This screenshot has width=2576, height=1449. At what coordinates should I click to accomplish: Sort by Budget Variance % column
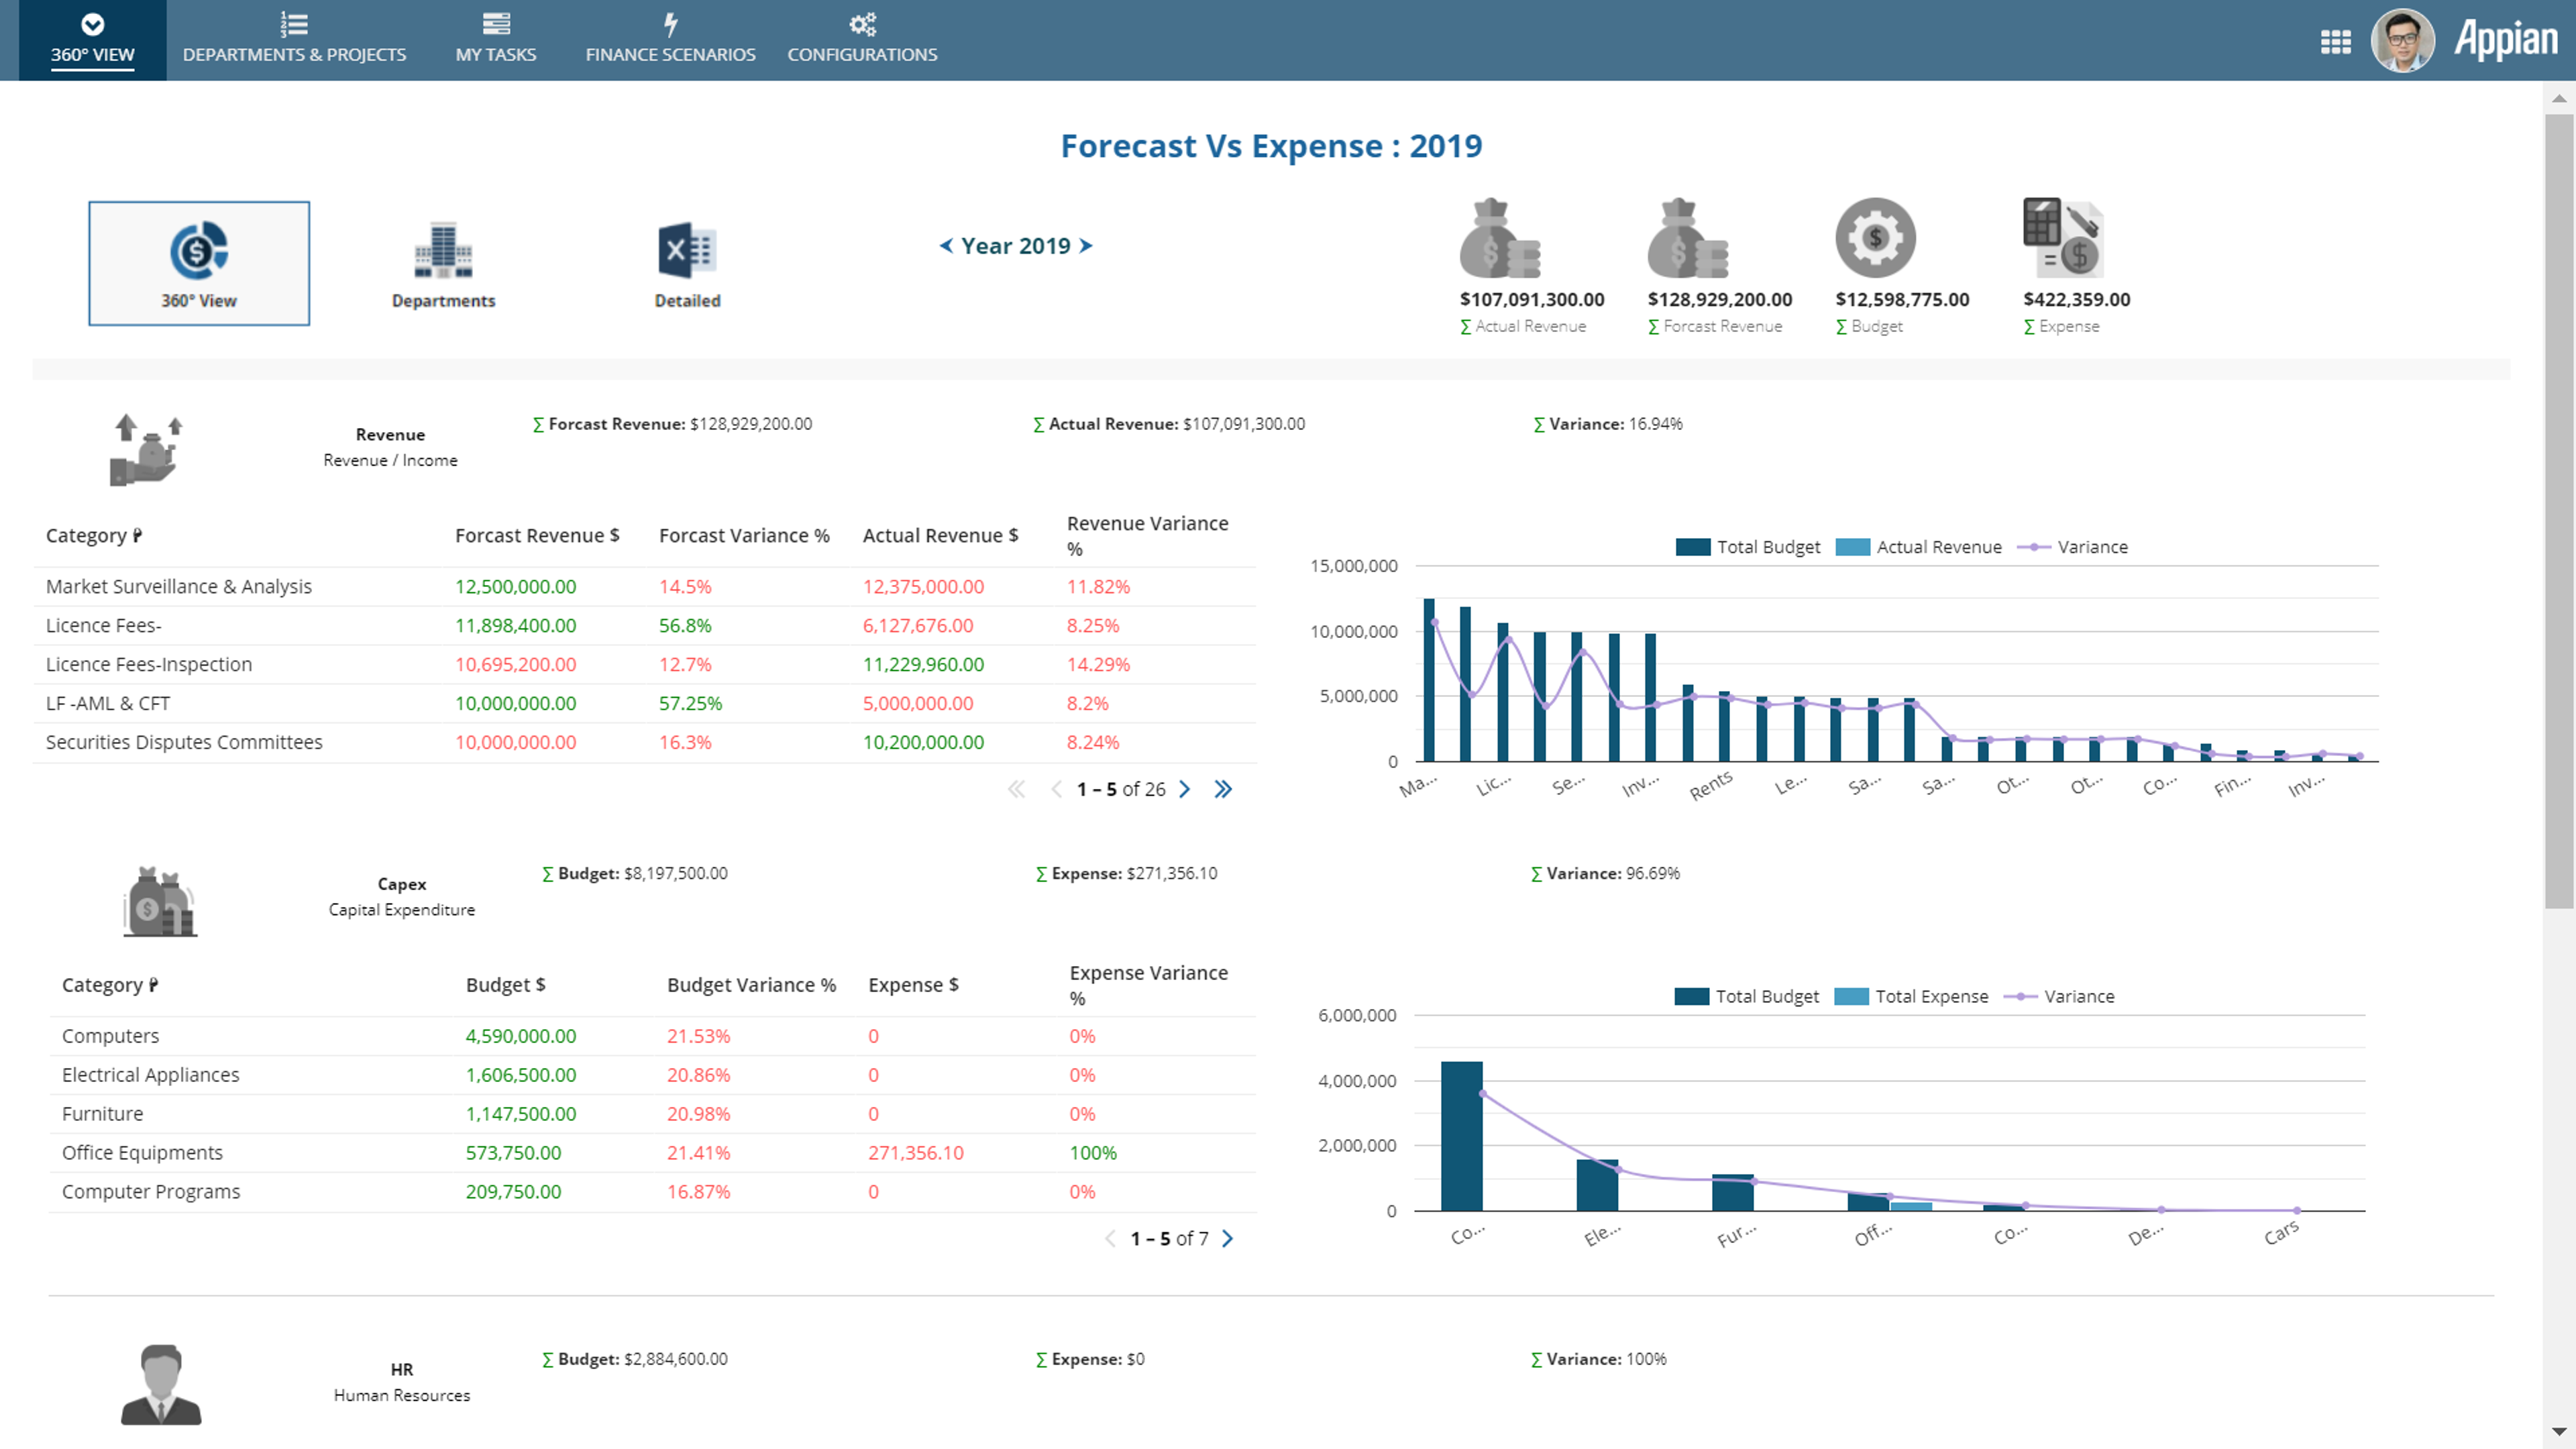tap(751, 986)
